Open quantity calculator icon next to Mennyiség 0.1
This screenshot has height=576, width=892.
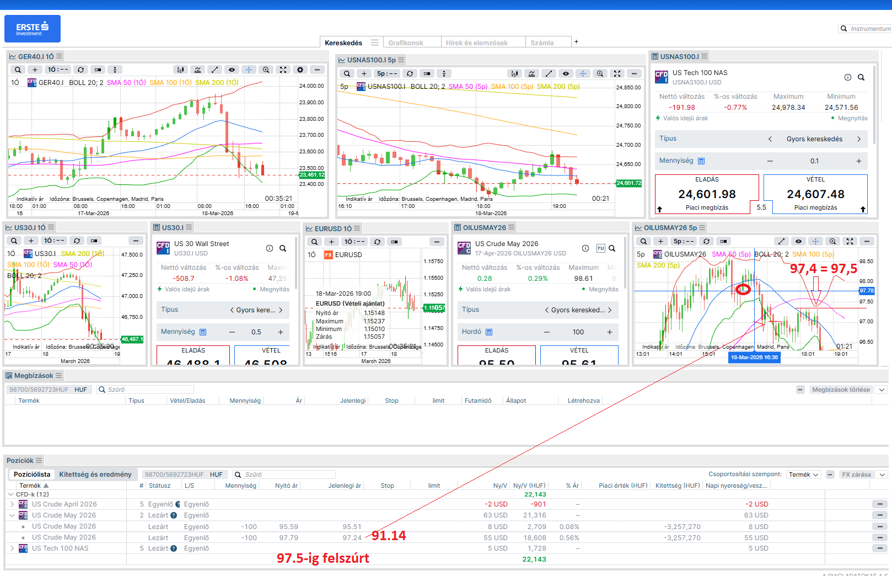pos(701,161)
